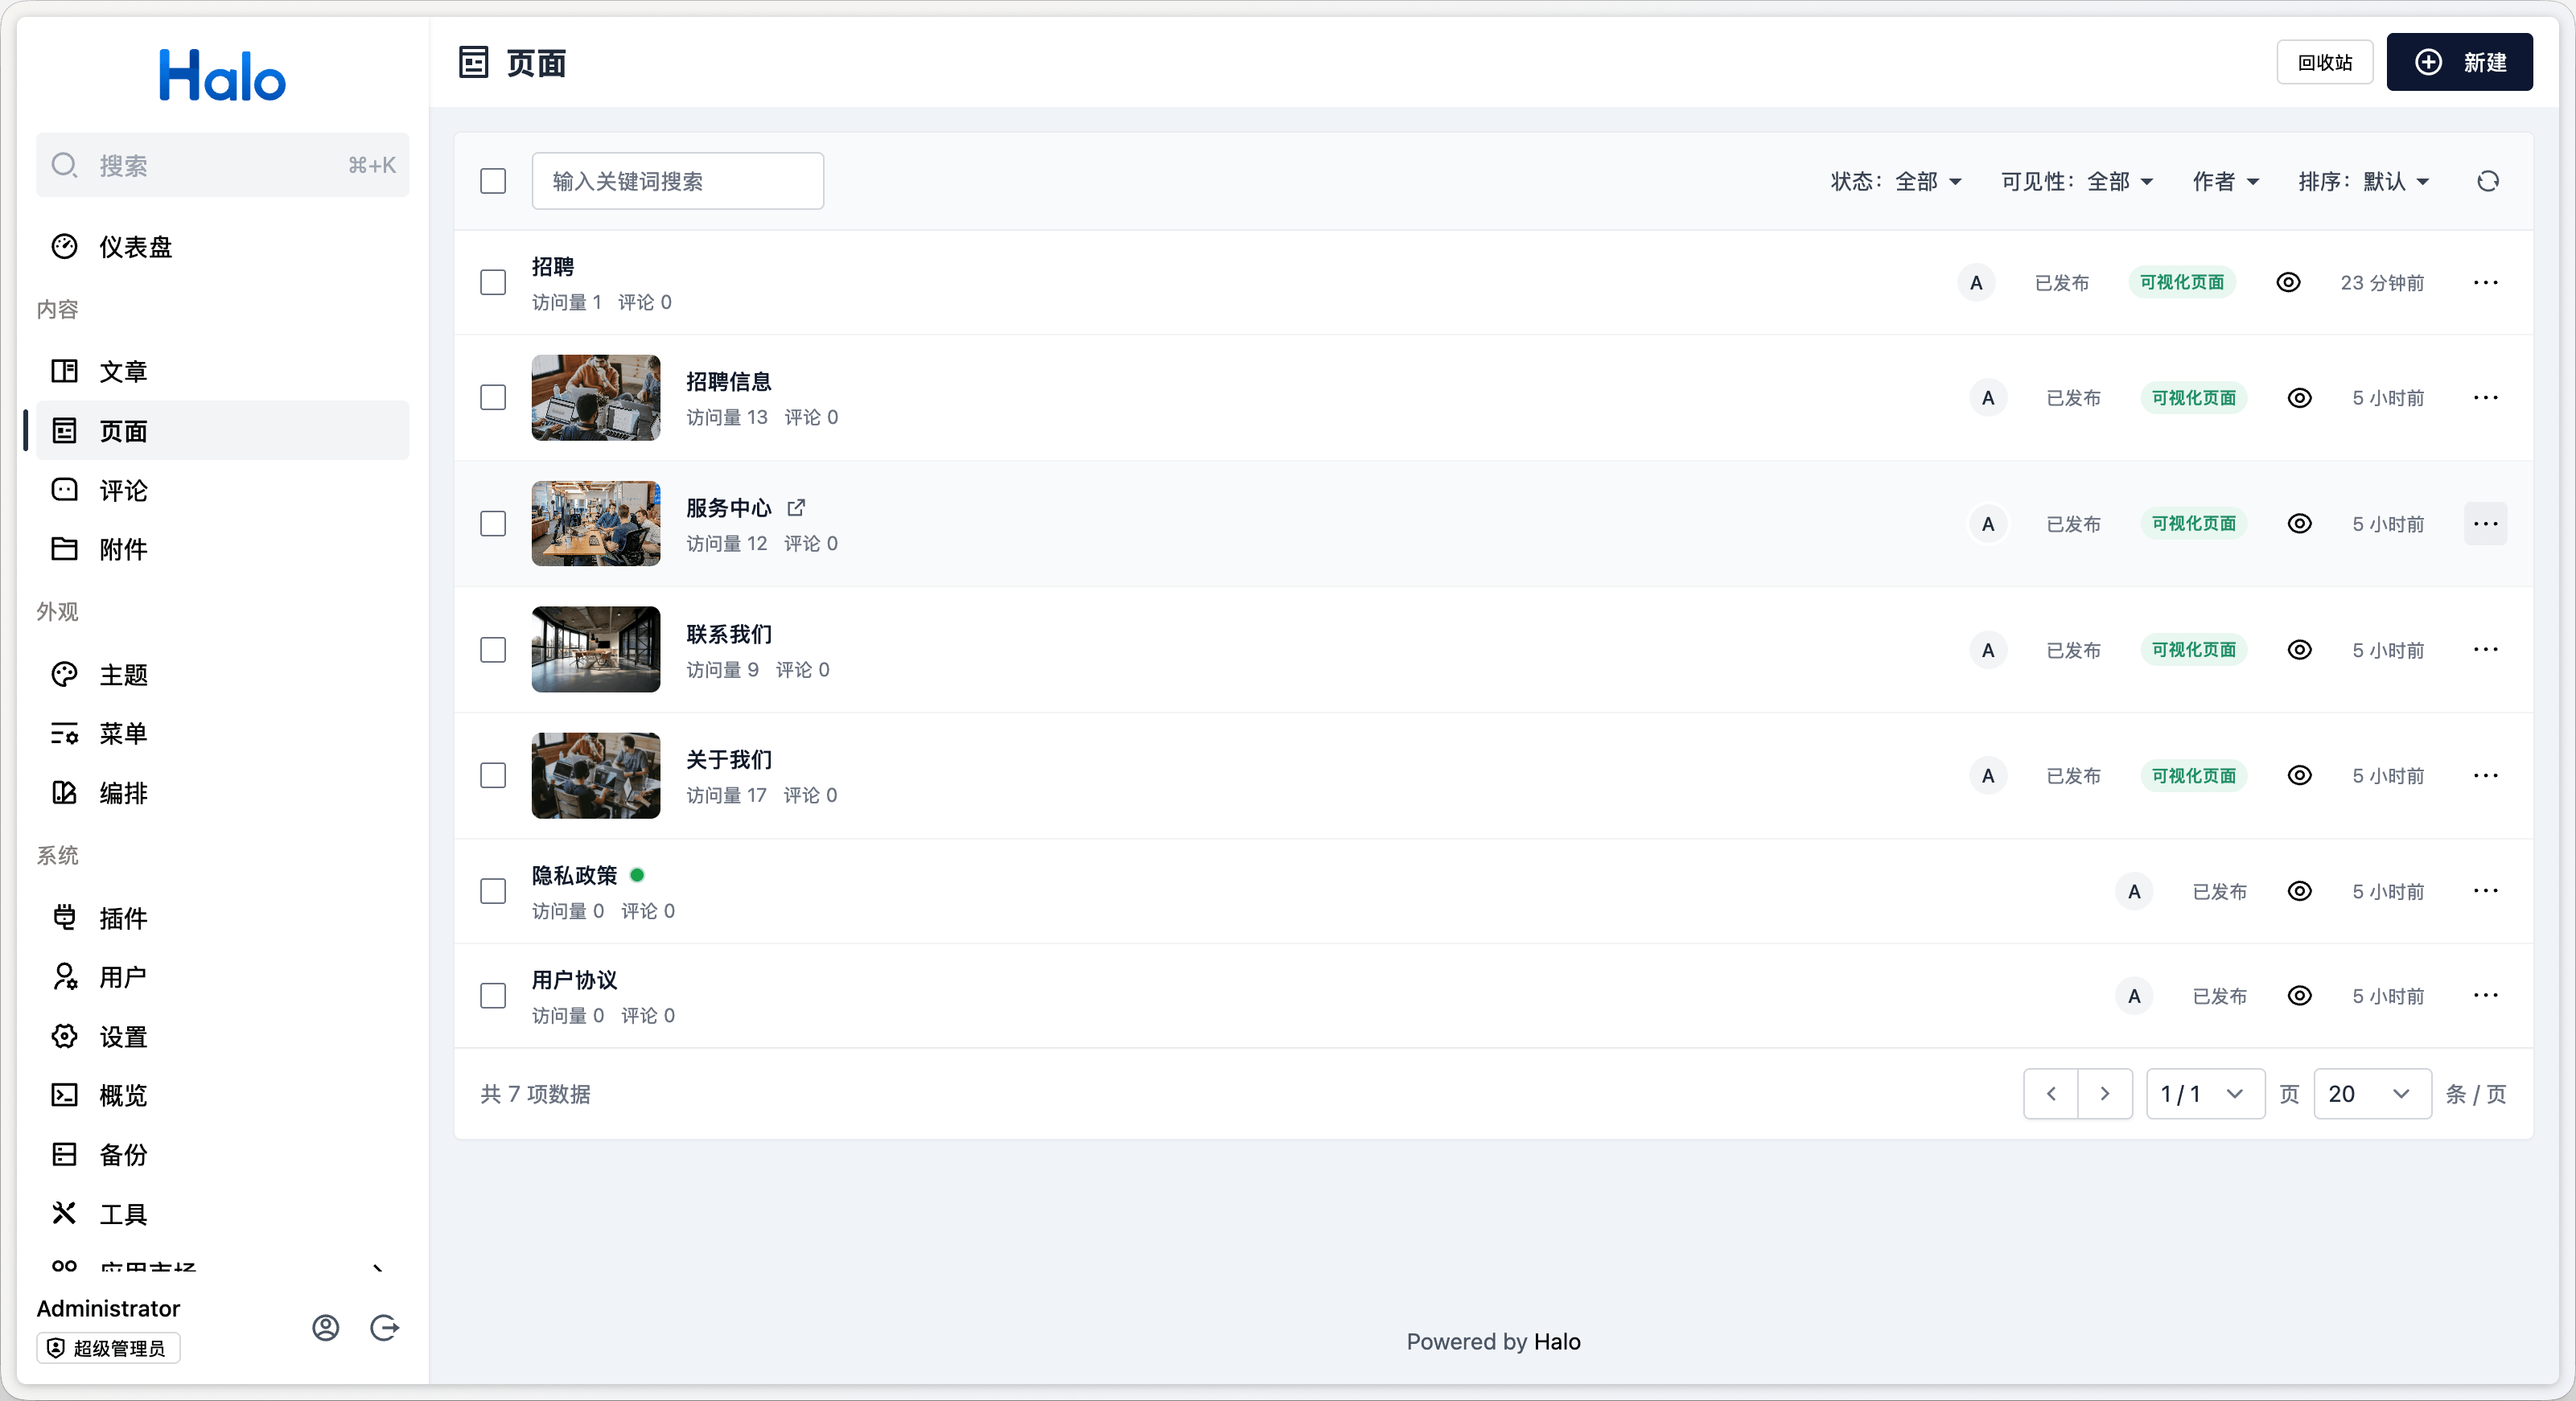Check the 服务中心 page checkbox
This screenshot has width=2576, height=1401.
tap(493, 524)
